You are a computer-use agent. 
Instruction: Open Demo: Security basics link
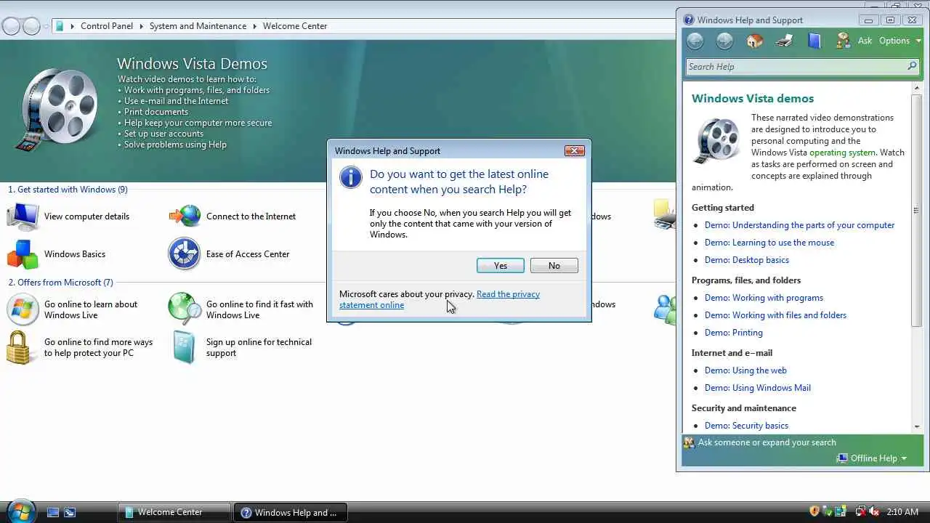pos(746,426)
